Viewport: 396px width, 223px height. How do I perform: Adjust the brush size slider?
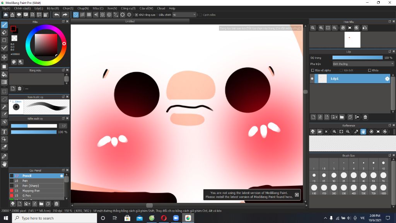pos(34,126)
